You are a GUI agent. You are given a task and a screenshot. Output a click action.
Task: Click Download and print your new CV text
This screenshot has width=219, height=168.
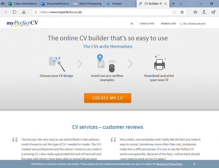pos(159,78)
